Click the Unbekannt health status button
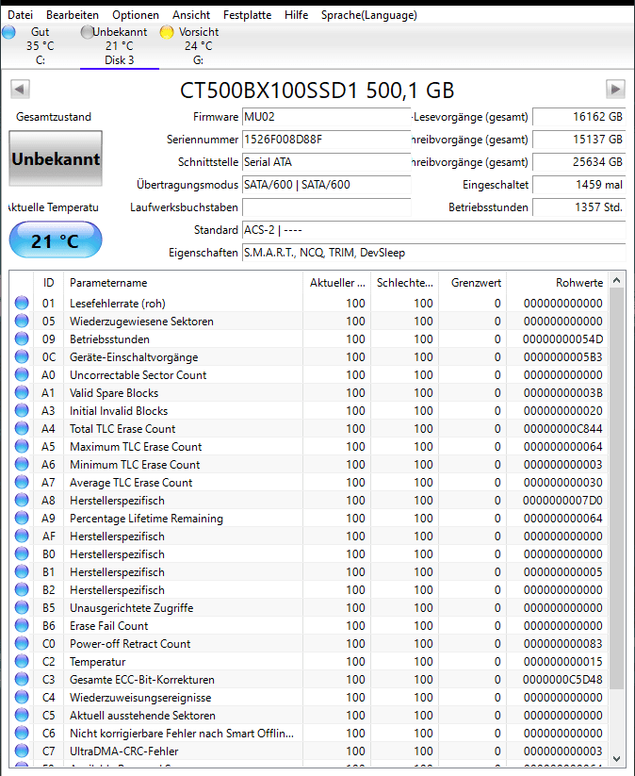Image resolution: width=635 pixels, height=776 pixels. point(56,158)
